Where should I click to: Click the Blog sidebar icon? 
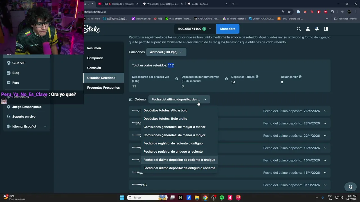click(8, 73)
